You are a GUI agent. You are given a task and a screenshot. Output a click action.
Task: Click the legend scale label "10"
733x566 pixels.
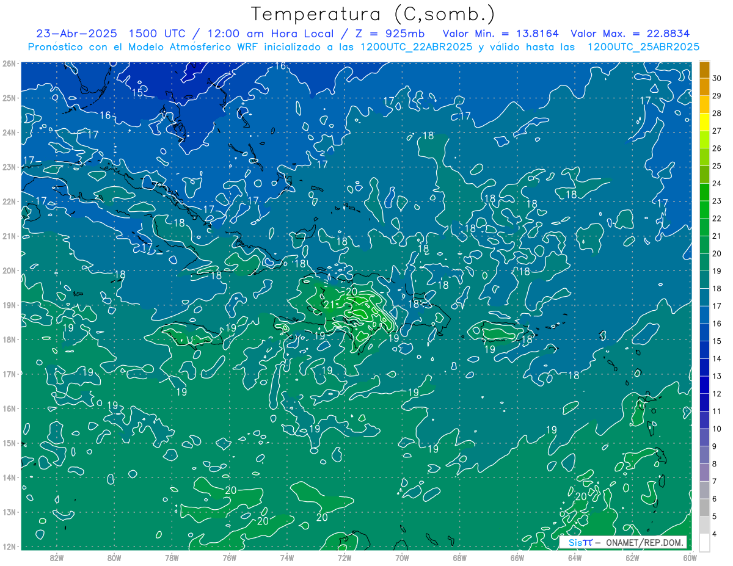click(717, 429)
